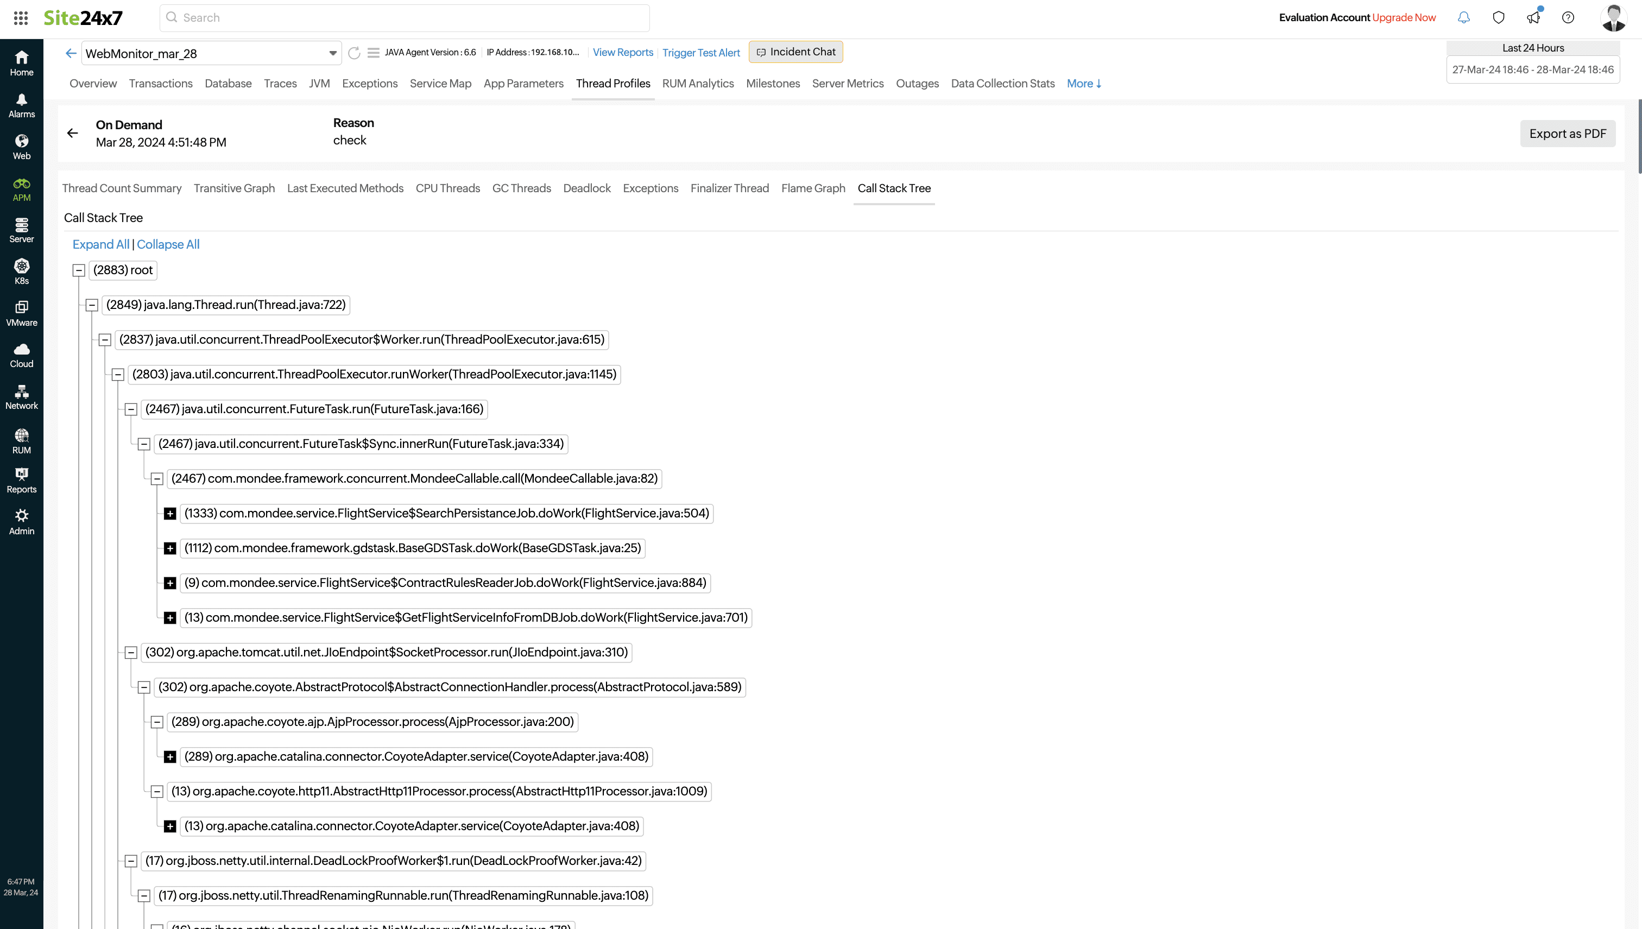Expand the BaseGDSTask.doWork node

(x=170, y=548)
